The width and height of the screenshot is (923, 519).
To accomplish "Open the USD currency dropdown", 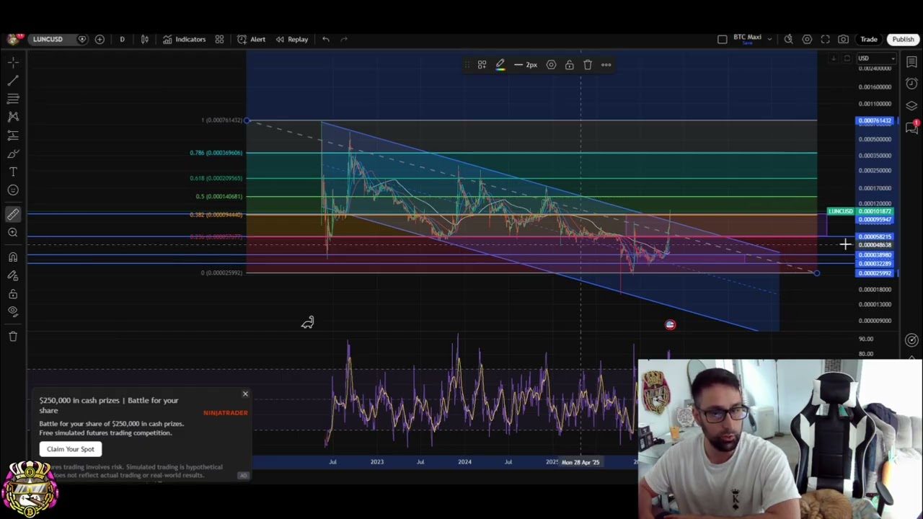I will [876, 58].
